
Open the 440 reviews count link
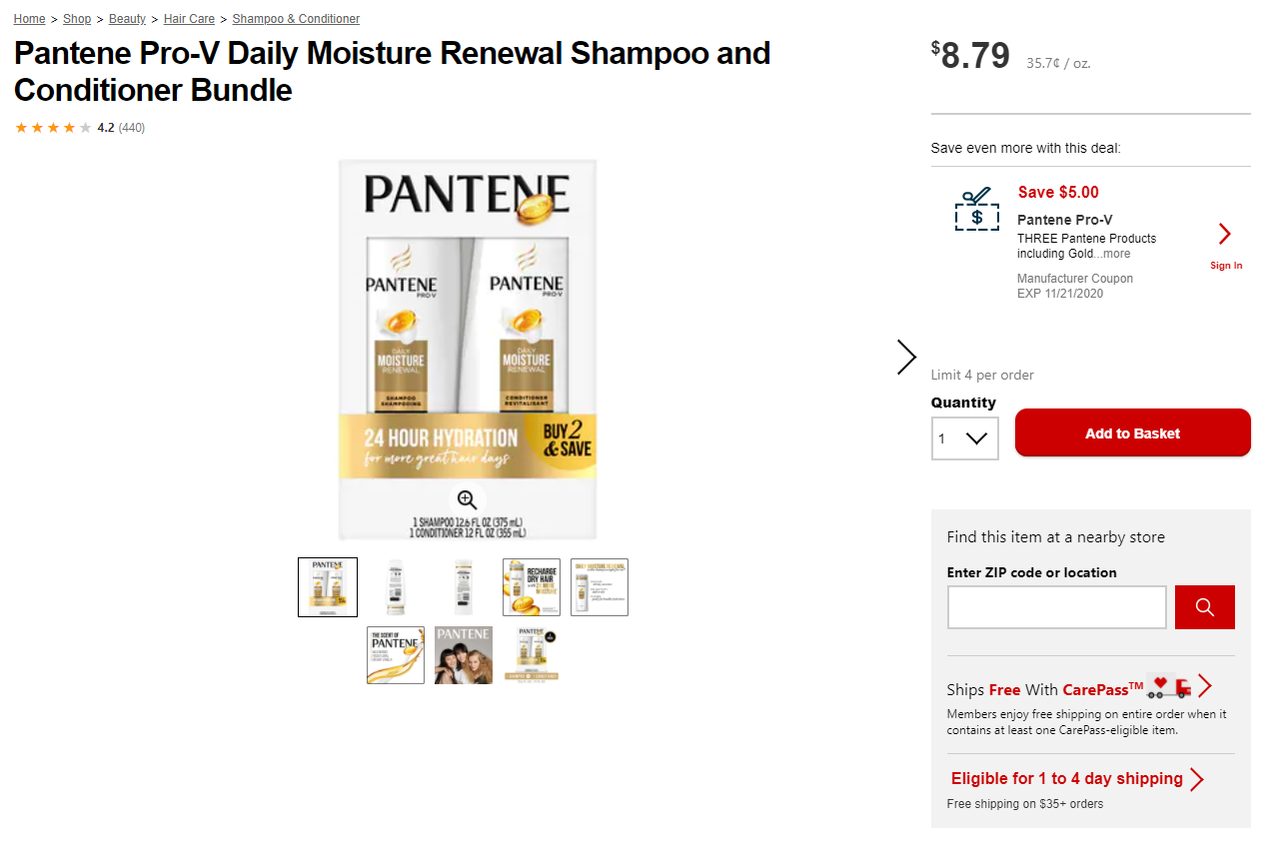pos(132,128)
